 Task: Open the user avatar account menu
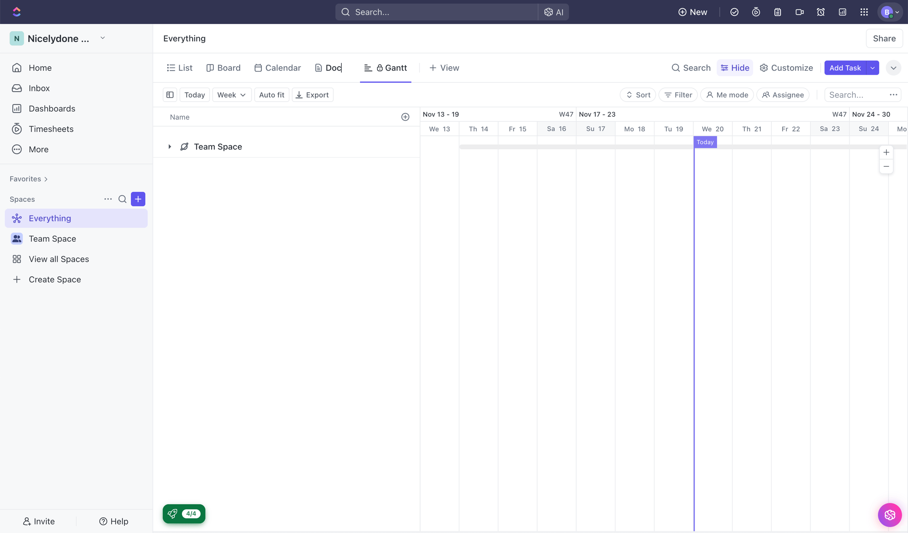coord(890,12)
